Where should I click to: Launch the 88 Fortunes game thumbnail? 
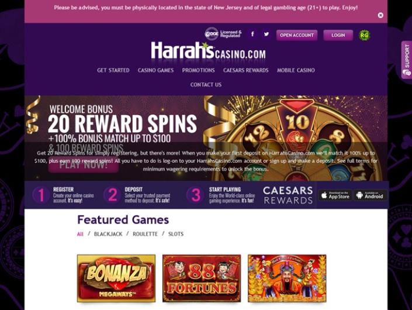coord(202,278)
